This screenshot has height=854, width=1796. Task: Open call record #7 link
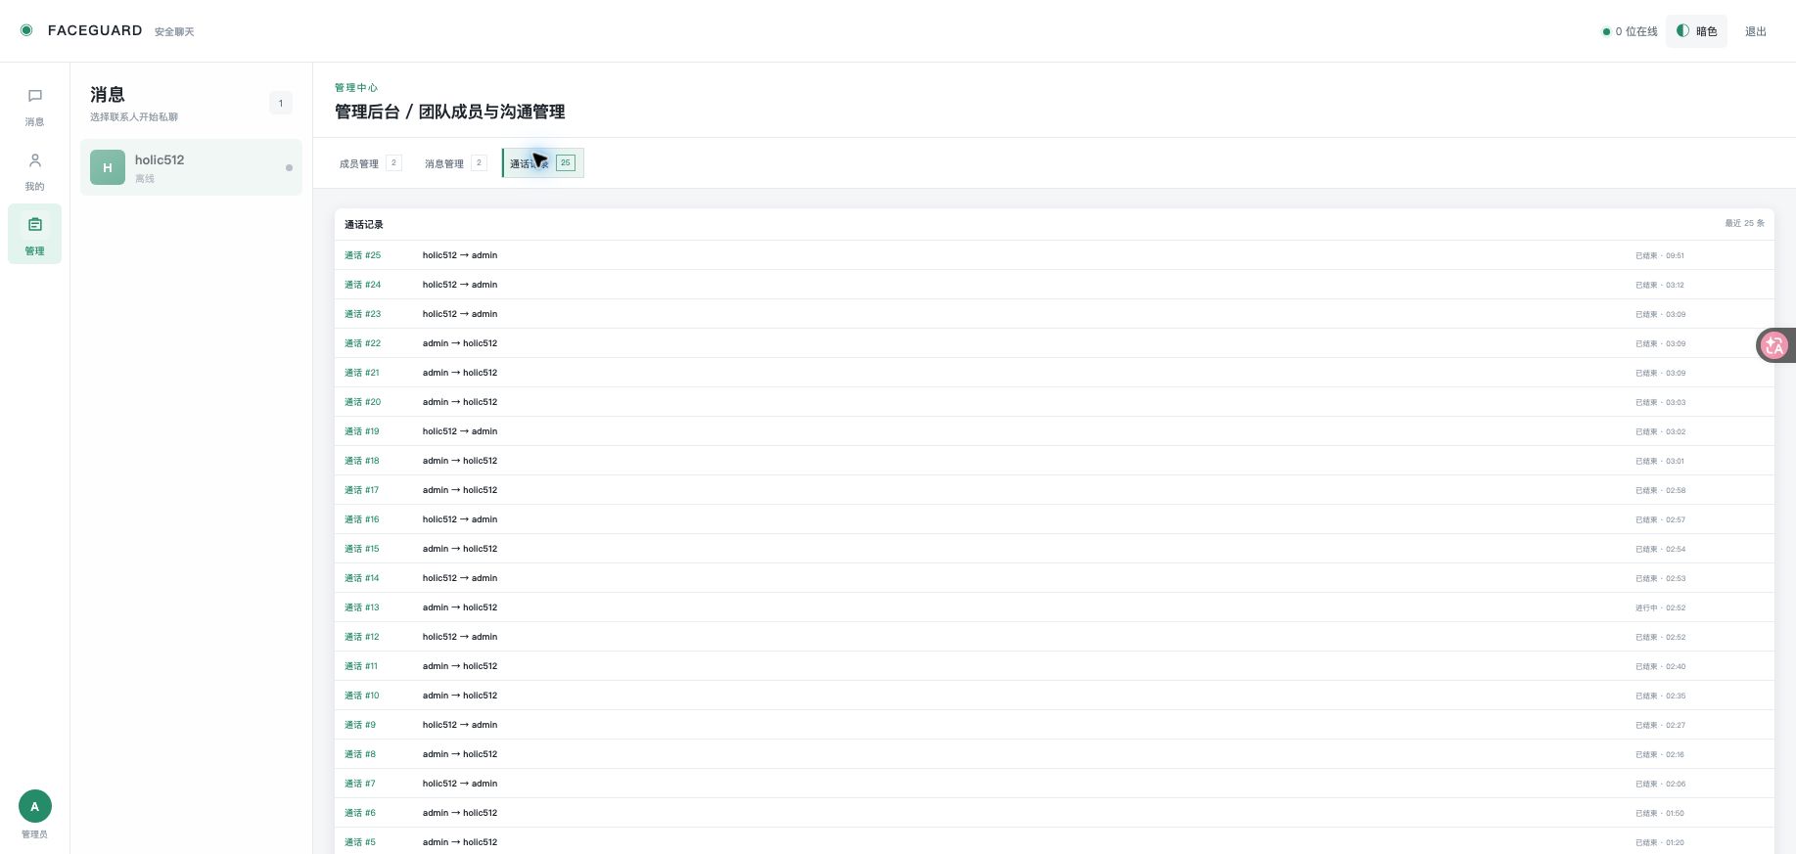pos(359,784)
